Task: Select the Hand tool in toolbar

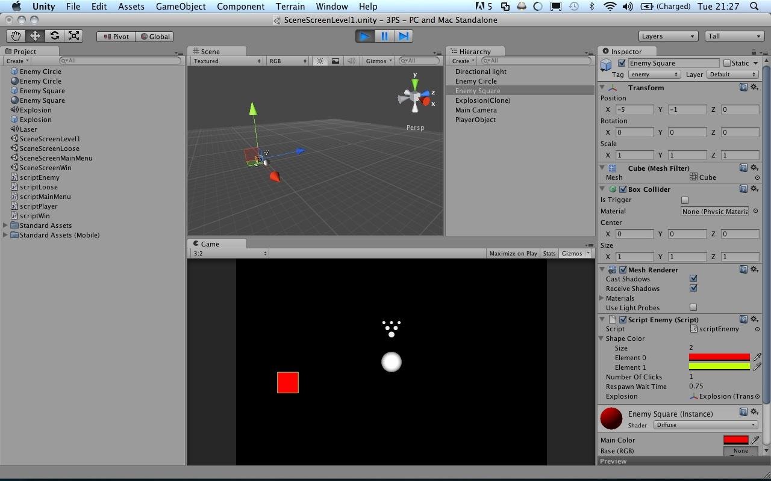Action: pos(16,36)
